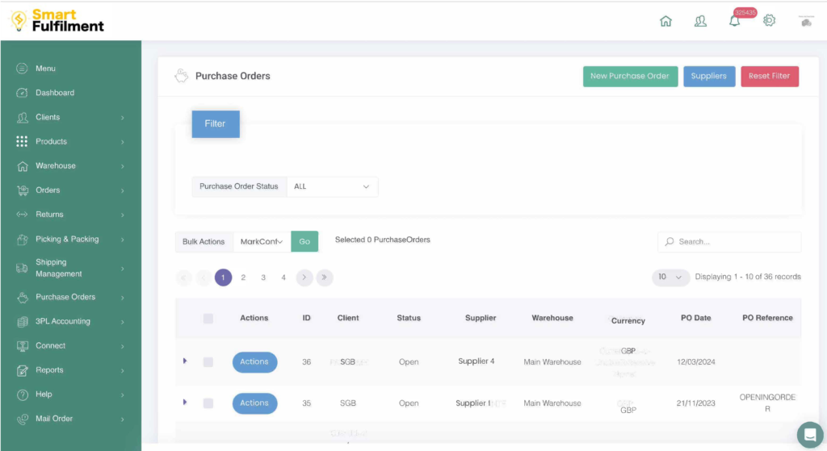Image resolution: width=827 pixels, height=451 pixels.
Task: Click the Smart Fulfilment logo
Action: coord(58,20)
